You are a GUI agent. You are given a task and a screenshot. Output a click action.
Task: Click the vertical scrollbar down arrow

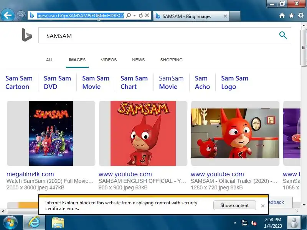pyautogui.click(x=304, y=205)
